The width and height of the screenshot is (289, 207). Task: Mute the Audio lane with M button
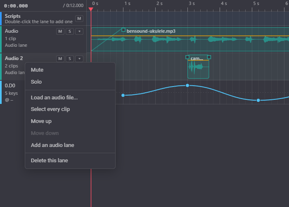pos(60,31)
